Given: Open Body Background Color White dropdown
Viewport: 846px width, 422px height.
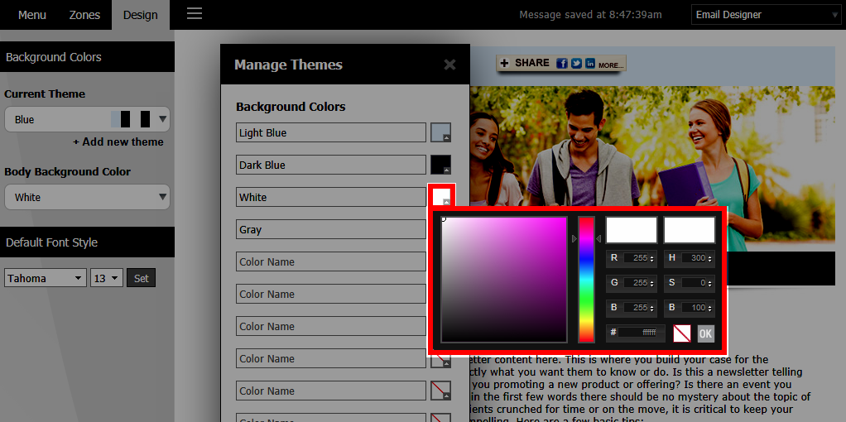Looking at the screenshot, I should coord(87,197).
